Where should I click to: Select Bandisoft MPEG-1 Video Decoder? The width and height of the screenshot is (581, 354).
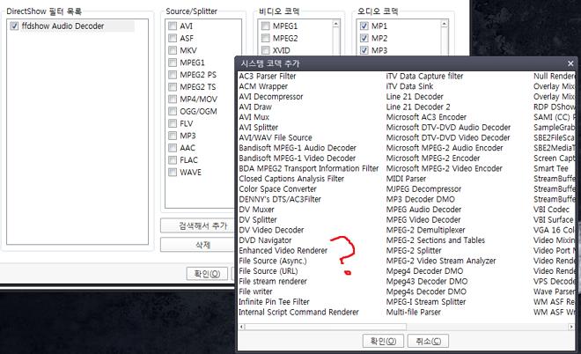click(298, 159)
